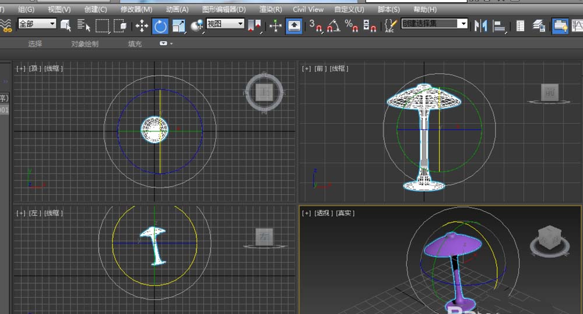
Task: Open the 帮助(H) menu
Action: click(425, 9)
